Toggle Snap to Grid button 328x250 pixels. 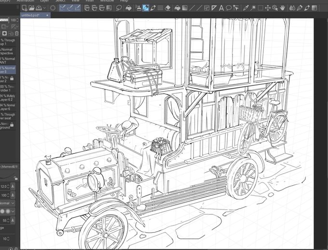tap(78, 8)
